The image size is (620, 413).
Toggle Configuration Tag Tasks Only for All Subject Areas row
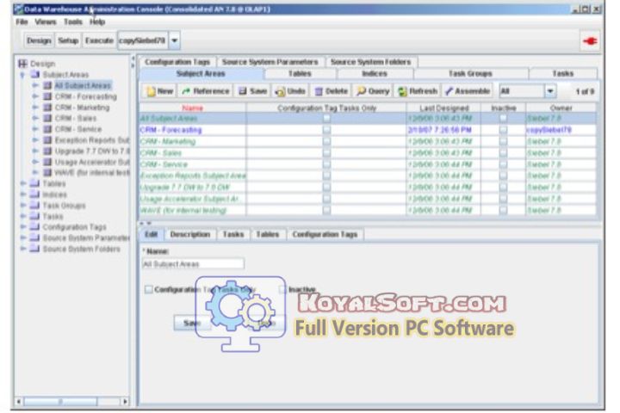[x=326, y=118]
